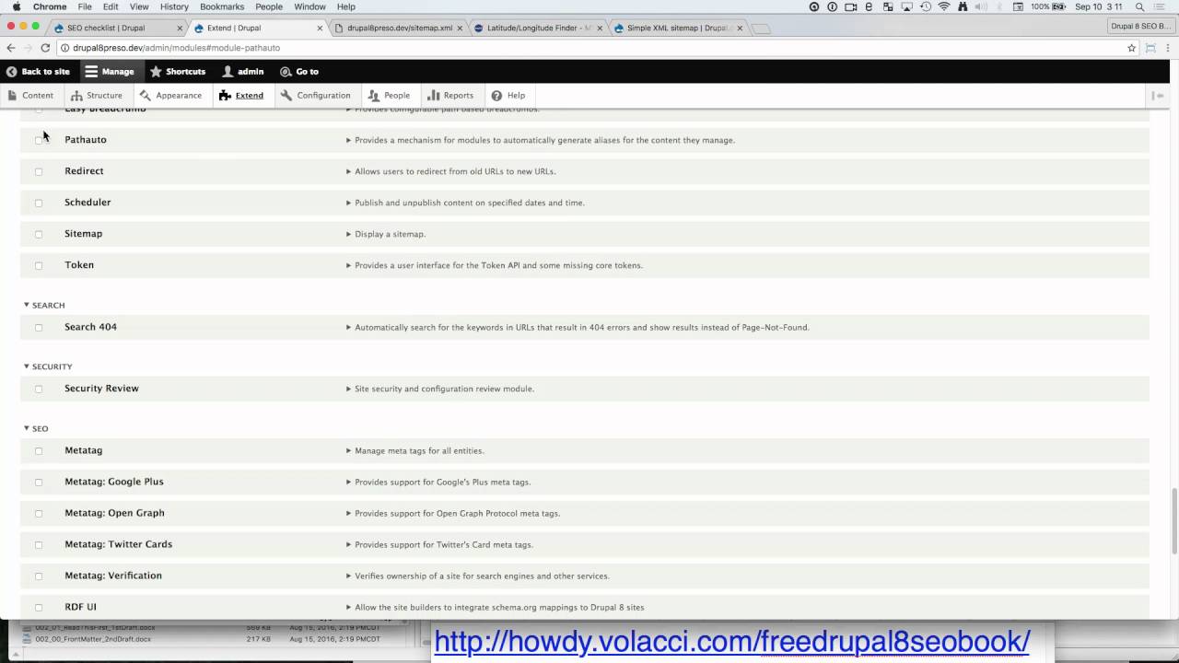Select the Extend toolbar tab

[x=241, y=95]
